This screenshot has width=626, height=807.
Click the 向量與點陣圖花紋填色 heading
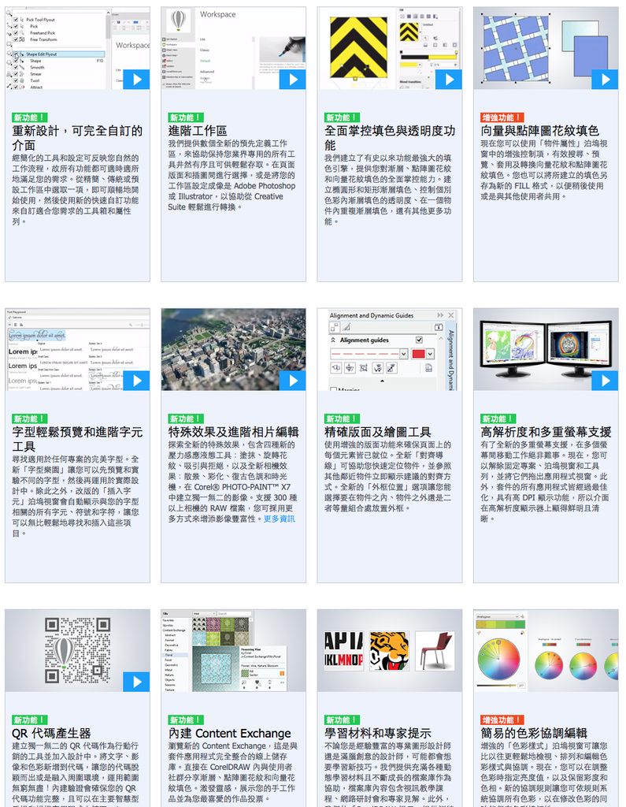539,131
